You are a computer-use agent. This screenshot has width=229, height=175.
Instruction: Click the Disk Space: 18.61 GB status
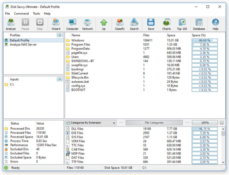point(118,168)
